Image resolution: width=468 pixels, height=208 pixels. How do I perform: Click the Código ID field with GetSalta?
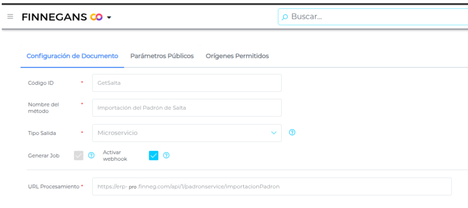click(187, 83)
